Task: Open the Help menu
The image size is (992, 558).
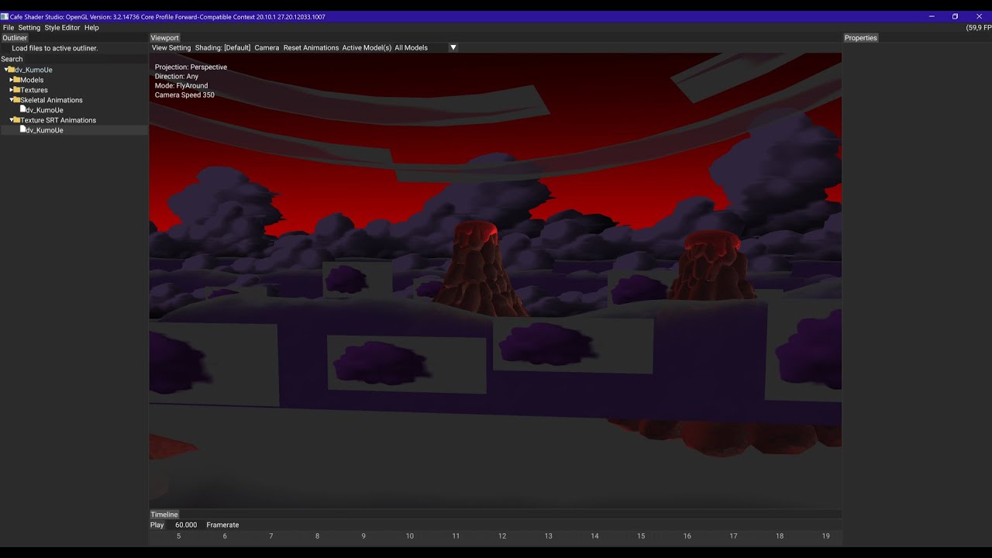Action: (91, 28)
